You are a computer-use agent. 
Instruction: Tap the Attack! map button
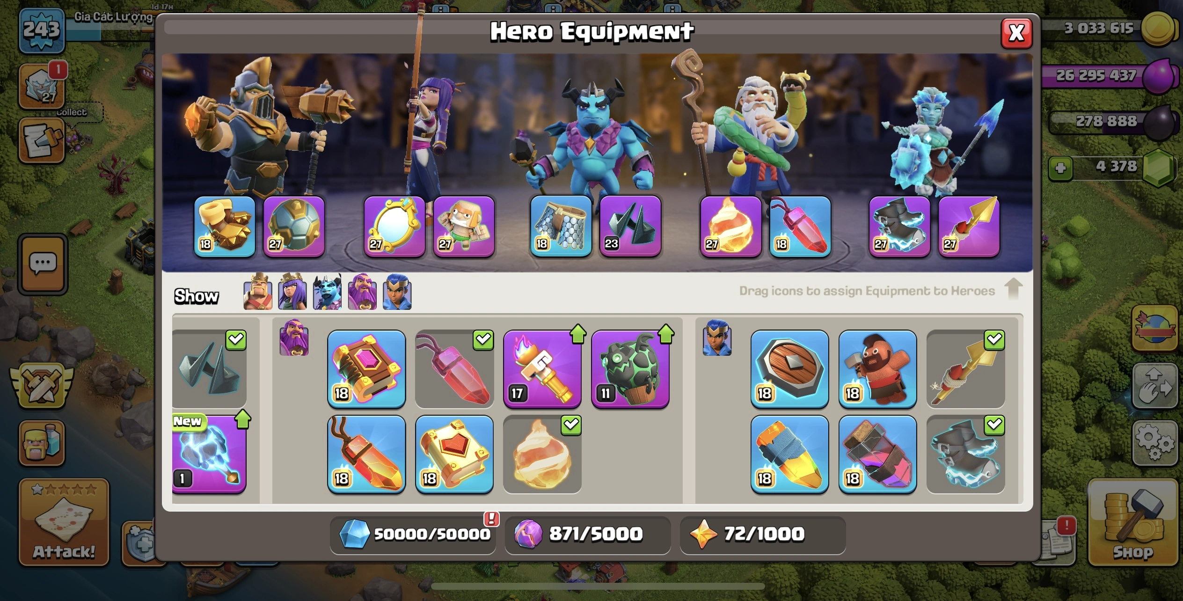(64, 522)
